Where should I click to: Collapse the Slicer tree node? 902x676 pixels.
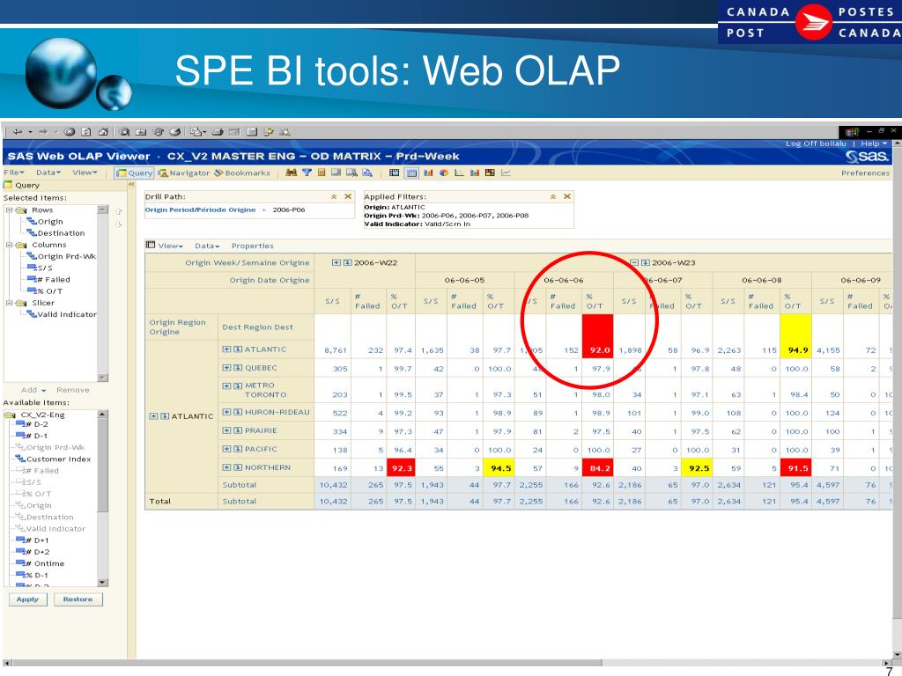tap(9, 303)
